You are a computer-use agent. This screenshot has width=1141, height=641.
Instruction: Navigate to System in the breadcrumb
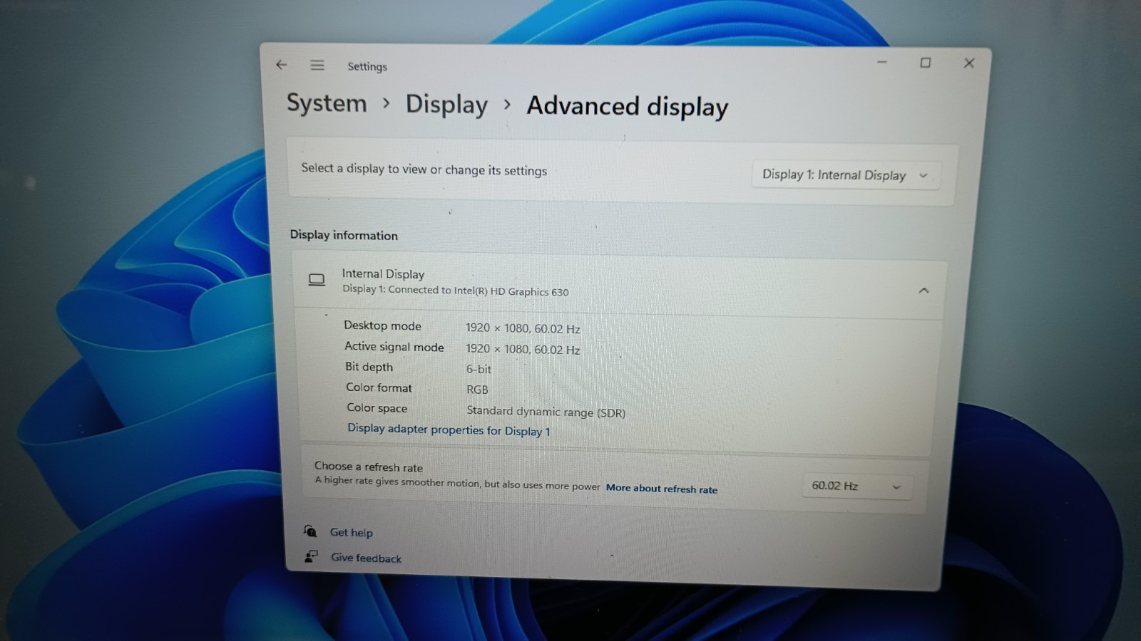tap(327, 103)
